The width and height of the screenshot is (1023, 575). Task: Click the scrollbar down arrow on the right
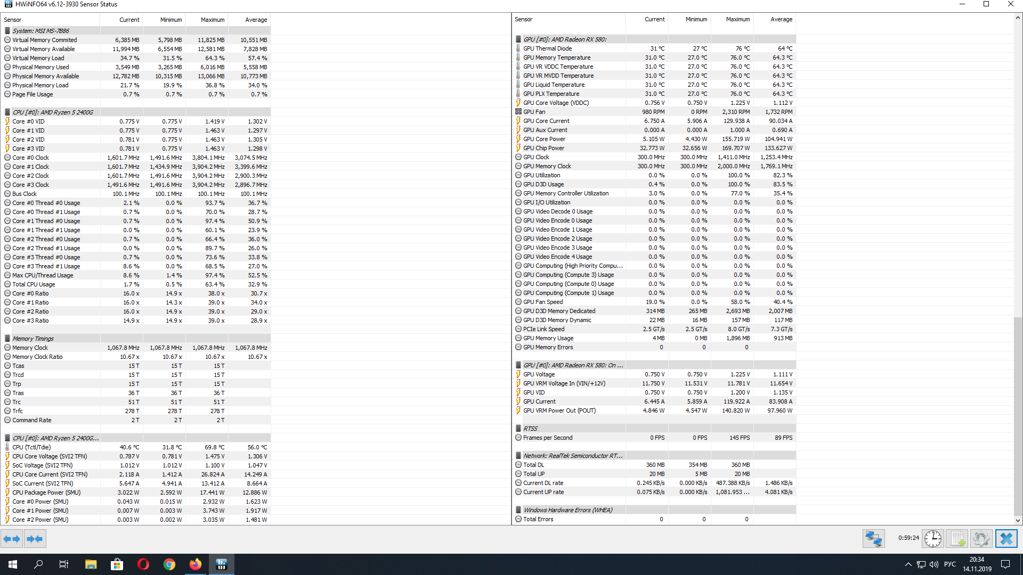coord(1018,520)
